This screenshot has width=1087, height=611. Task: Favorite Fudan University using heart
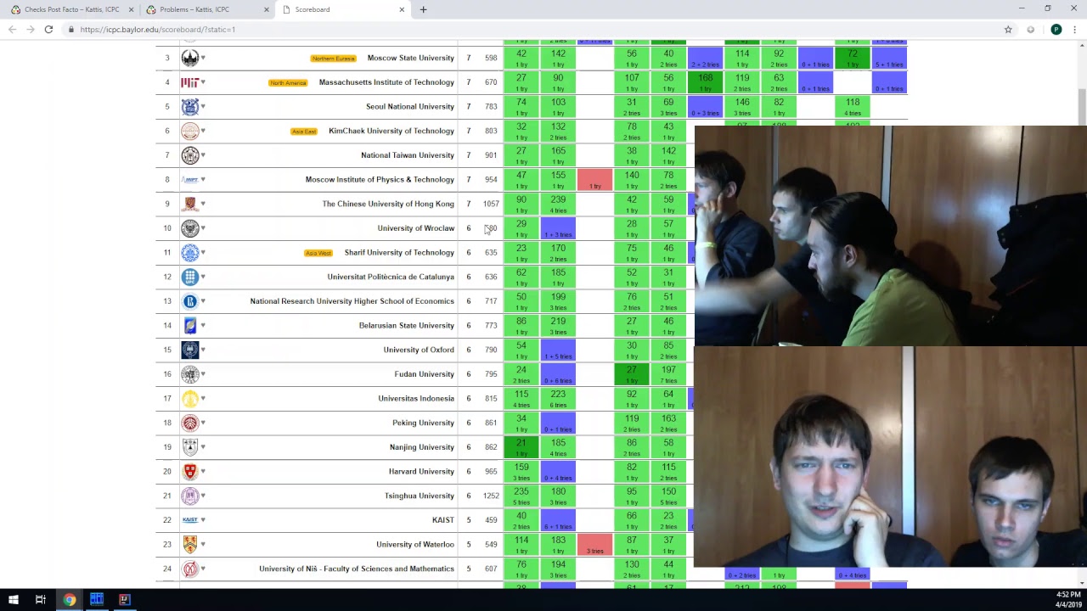[203, 374]
